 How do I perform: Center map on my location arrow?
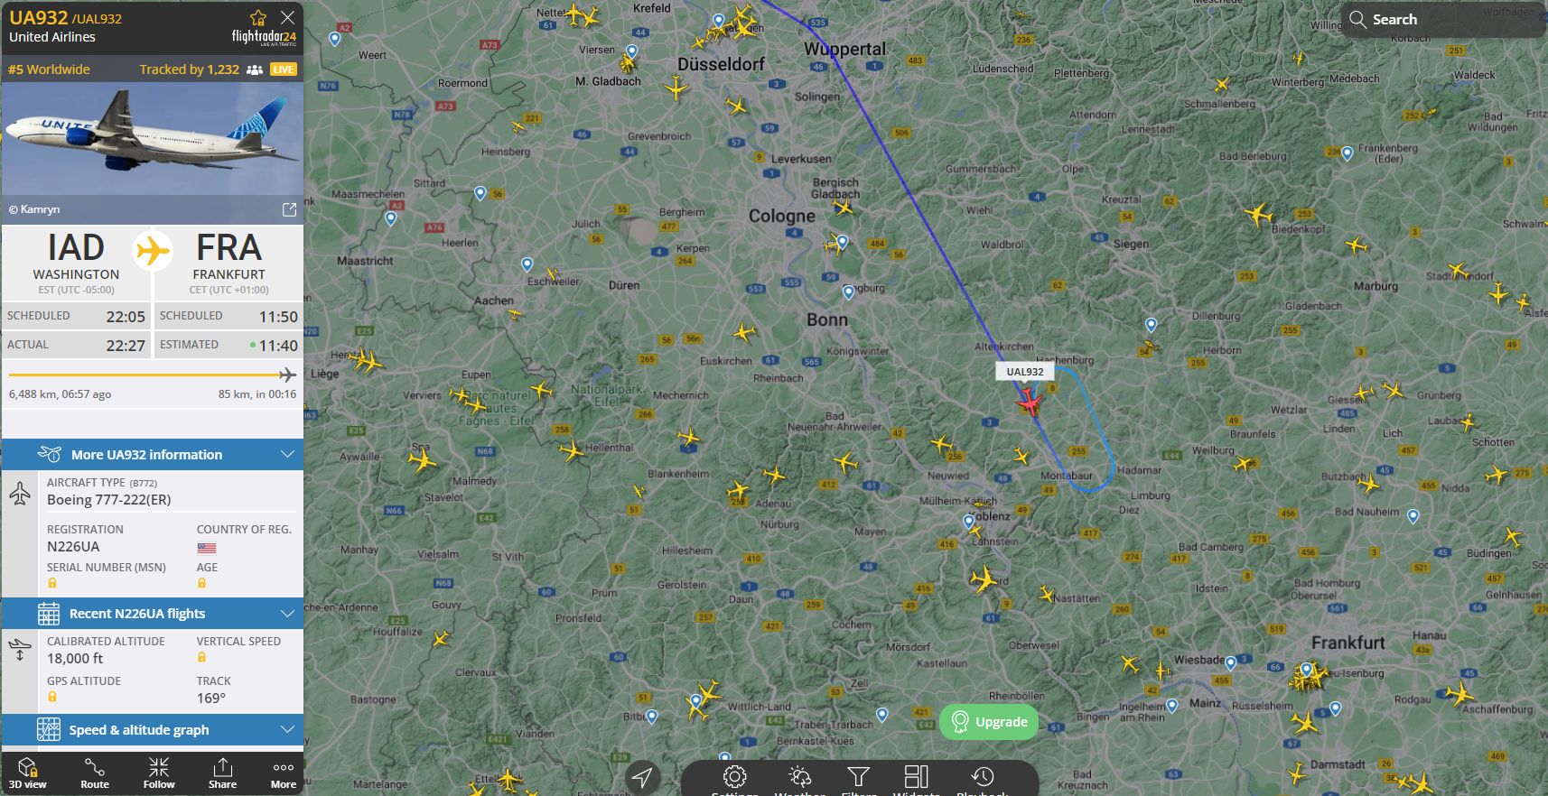[x=643, y=778]
